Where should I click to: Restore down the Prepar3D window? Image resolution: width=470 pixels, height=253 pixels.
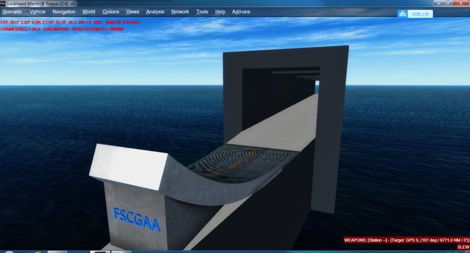pyautogui.click(x=448, y=3)
